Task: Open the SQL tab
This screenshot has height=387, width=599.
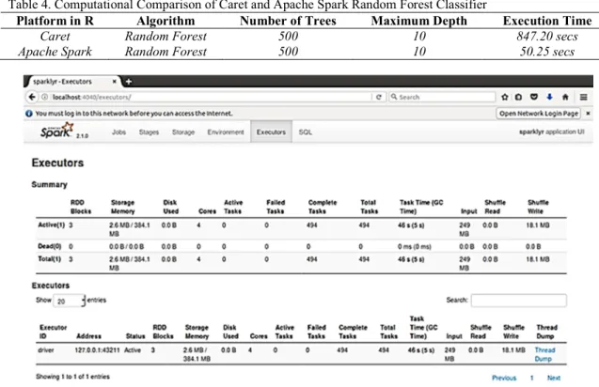Action: click(x=306, y=132)
